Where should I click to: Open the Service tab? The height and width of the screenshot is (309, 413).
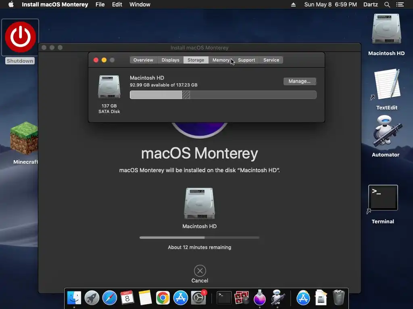271,60
